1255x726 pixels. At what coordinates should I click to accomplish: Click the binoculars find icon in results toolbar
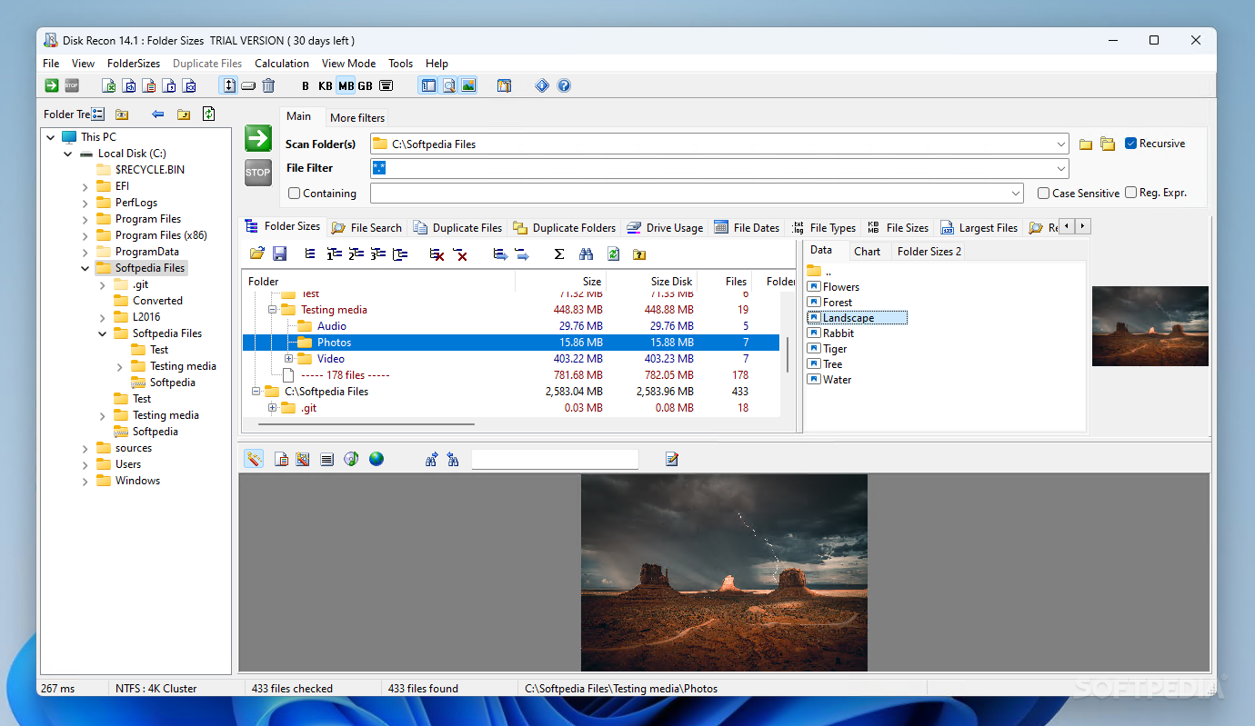[587, 254]
